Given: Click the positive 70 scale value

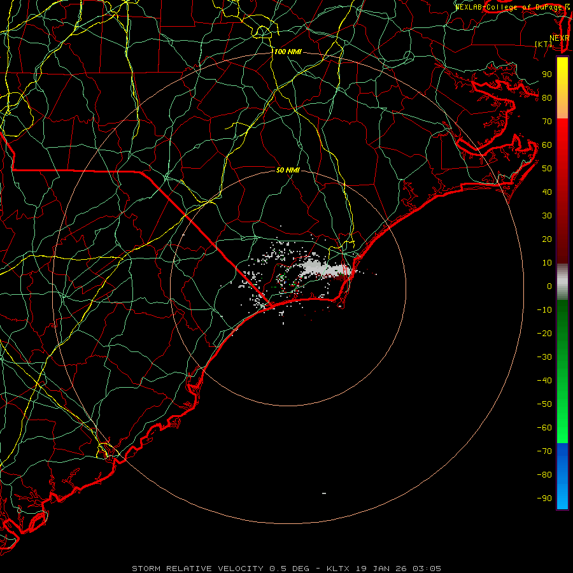Looking at the screenshot, I should pos(547,122).
